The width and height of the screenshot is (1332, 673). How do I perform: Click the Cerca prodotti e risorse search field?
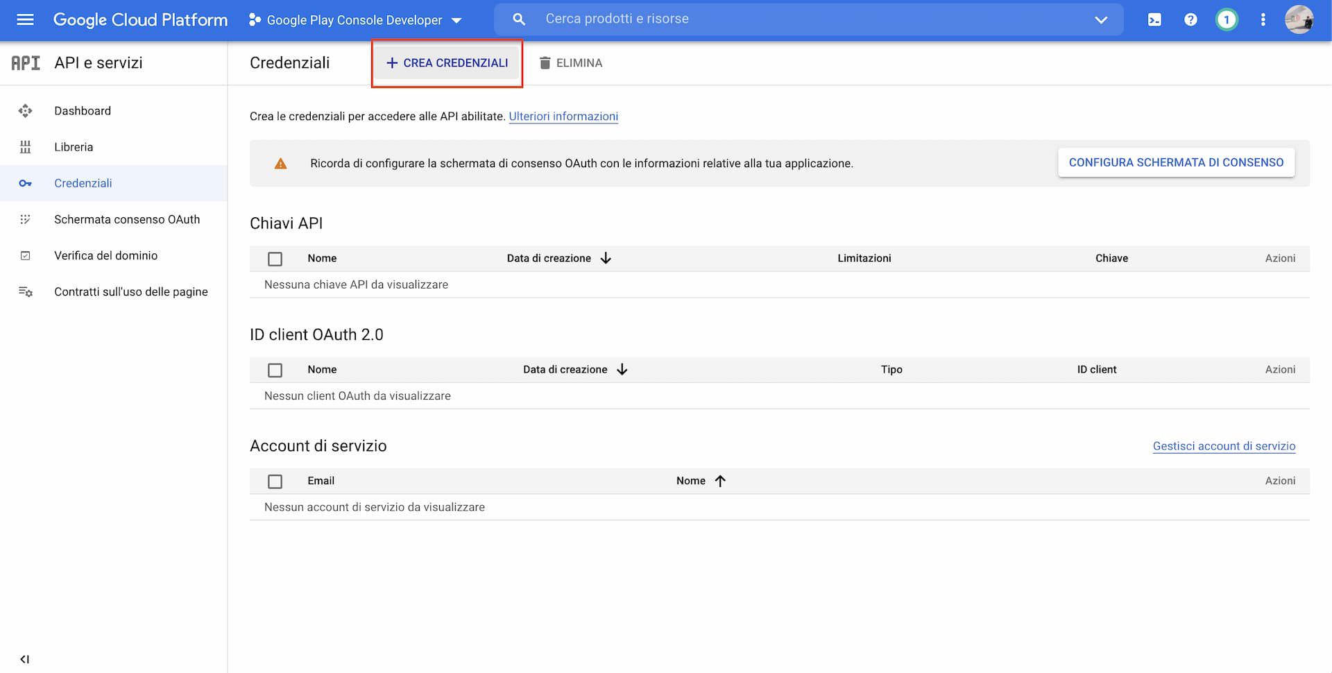(x=798, y=19)
